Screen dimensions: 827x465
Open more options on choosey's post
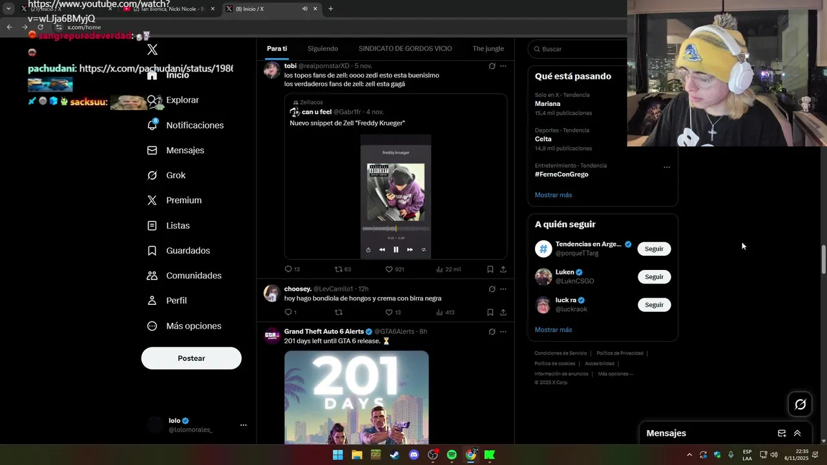503,289
